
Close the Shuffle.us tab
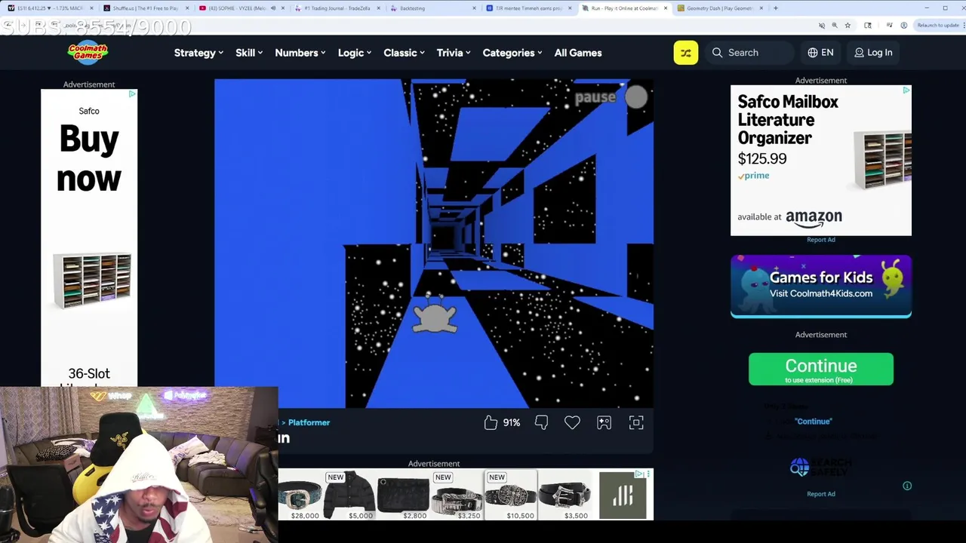click(x=187, y=8)
